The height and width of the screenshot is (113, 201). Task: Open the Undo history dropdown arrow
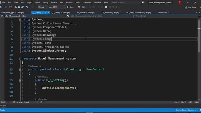tap(30, 7)
